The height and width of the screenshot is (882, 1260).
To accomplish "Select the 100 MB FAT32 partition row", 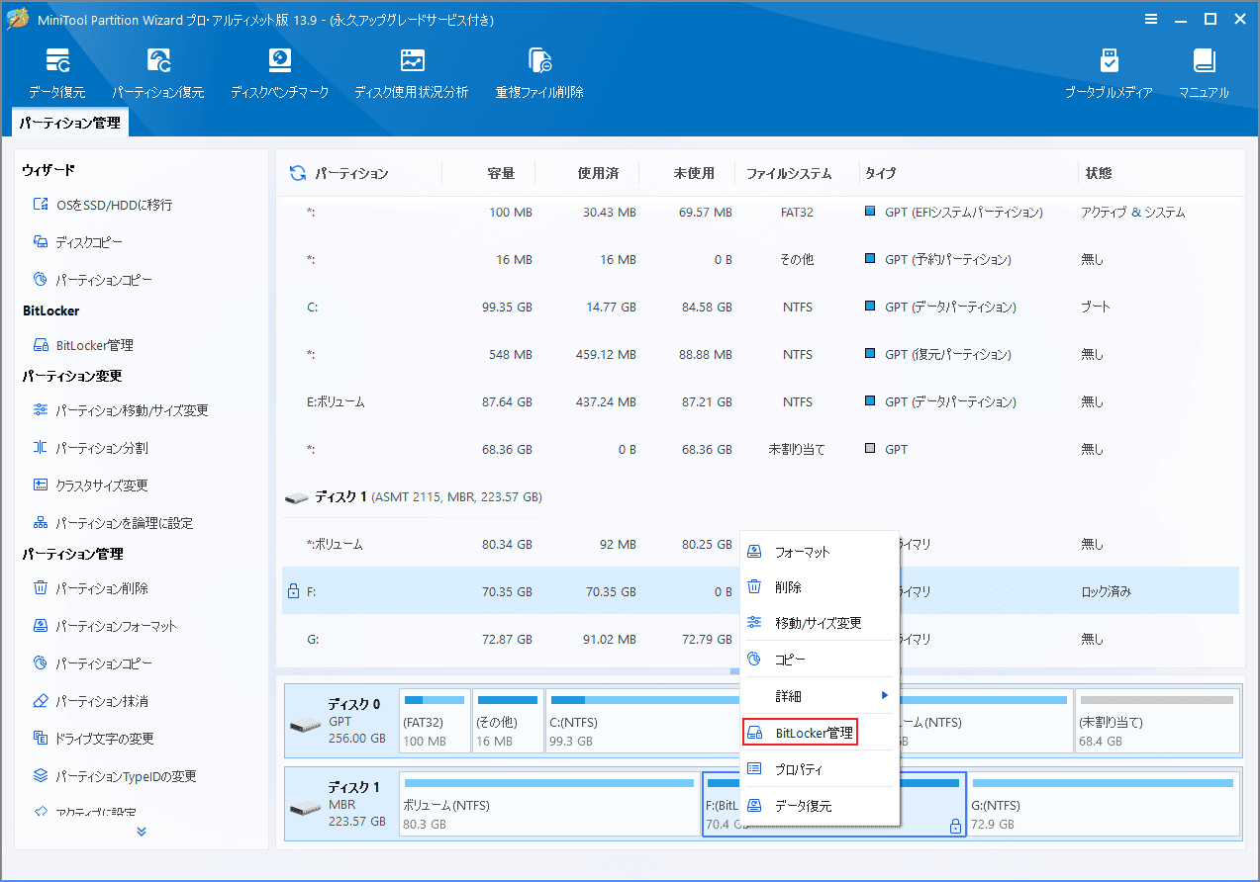I will [x=760, y=212].
